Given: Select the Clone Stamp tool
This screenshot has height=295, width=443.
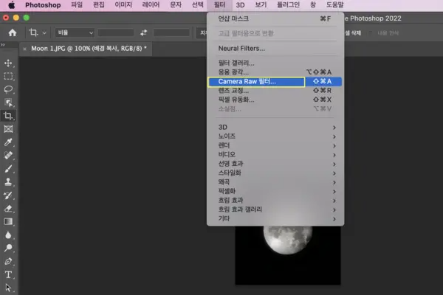Looking at the screenshot, I should [8, 182].
